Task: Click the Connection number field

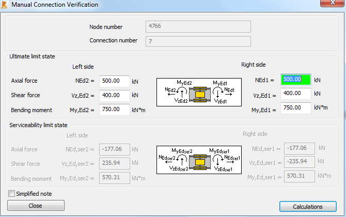Action: click(x=198, y=41)
